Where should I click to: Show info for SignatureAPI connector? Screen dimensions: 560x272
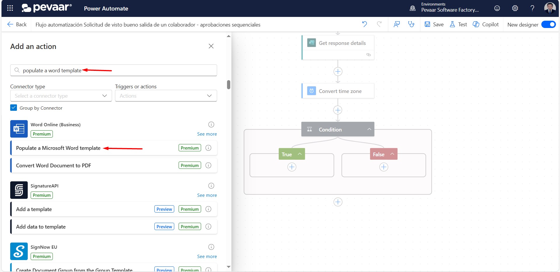[211, 186]
